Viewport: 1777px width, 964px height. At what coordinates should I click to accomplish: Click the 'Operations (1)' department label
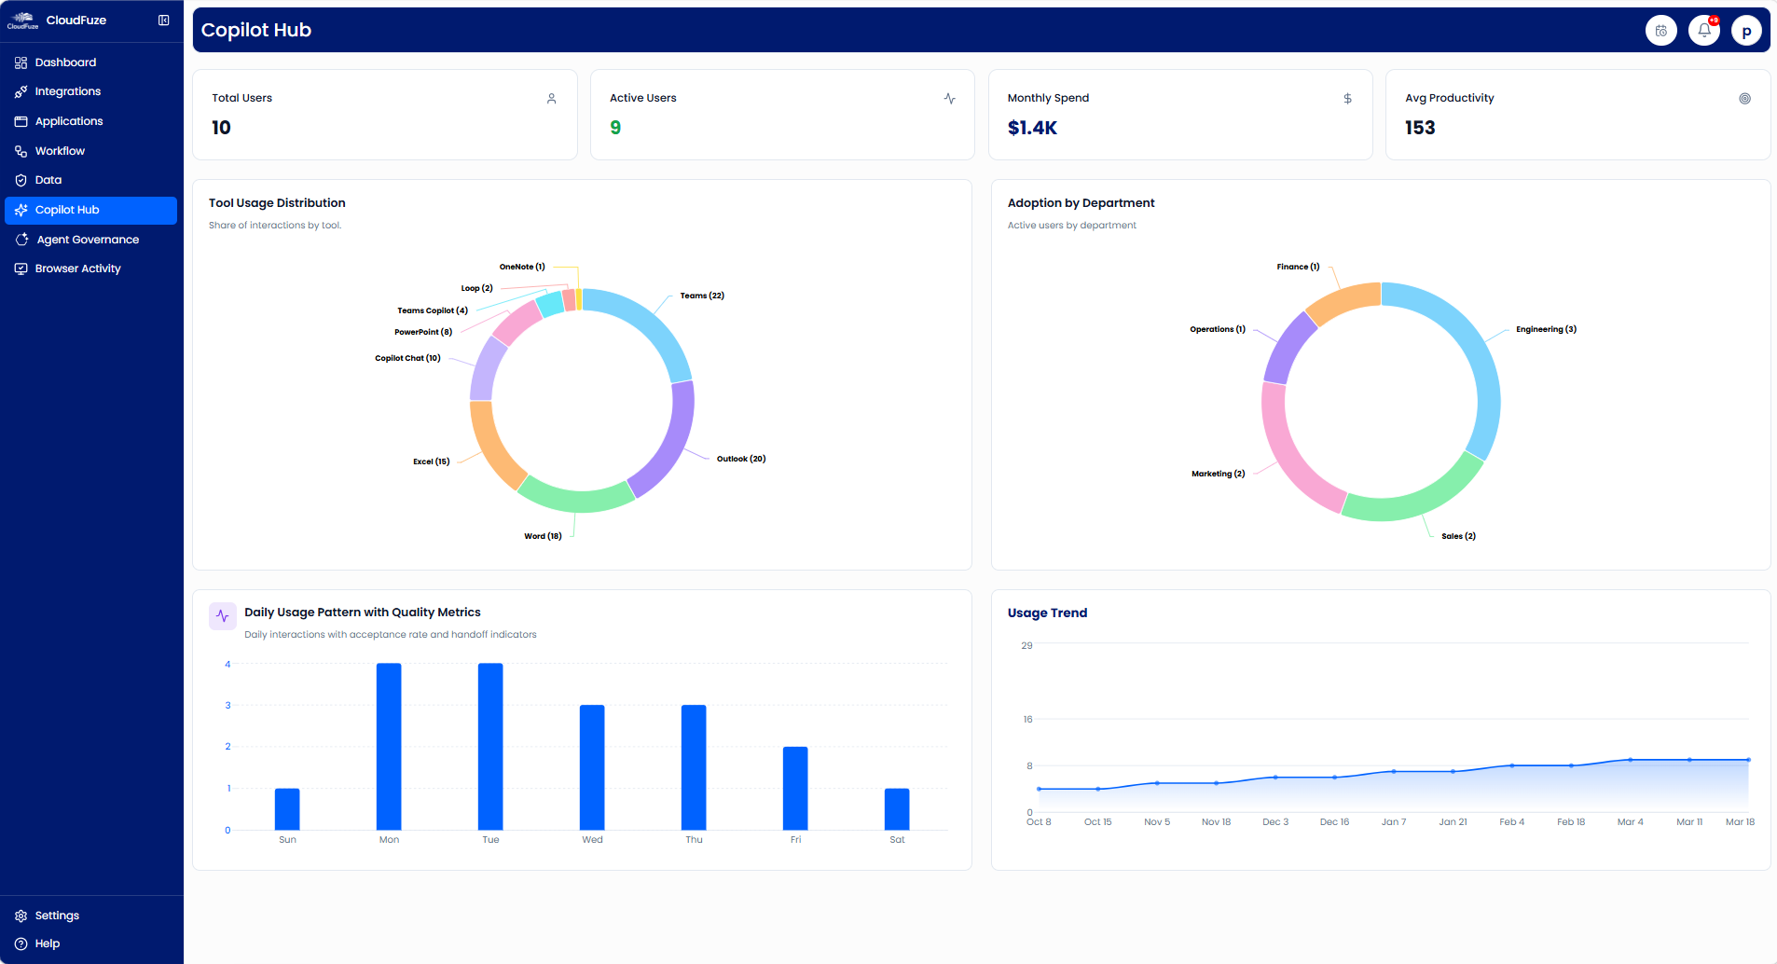click(x=1218, y=329)
